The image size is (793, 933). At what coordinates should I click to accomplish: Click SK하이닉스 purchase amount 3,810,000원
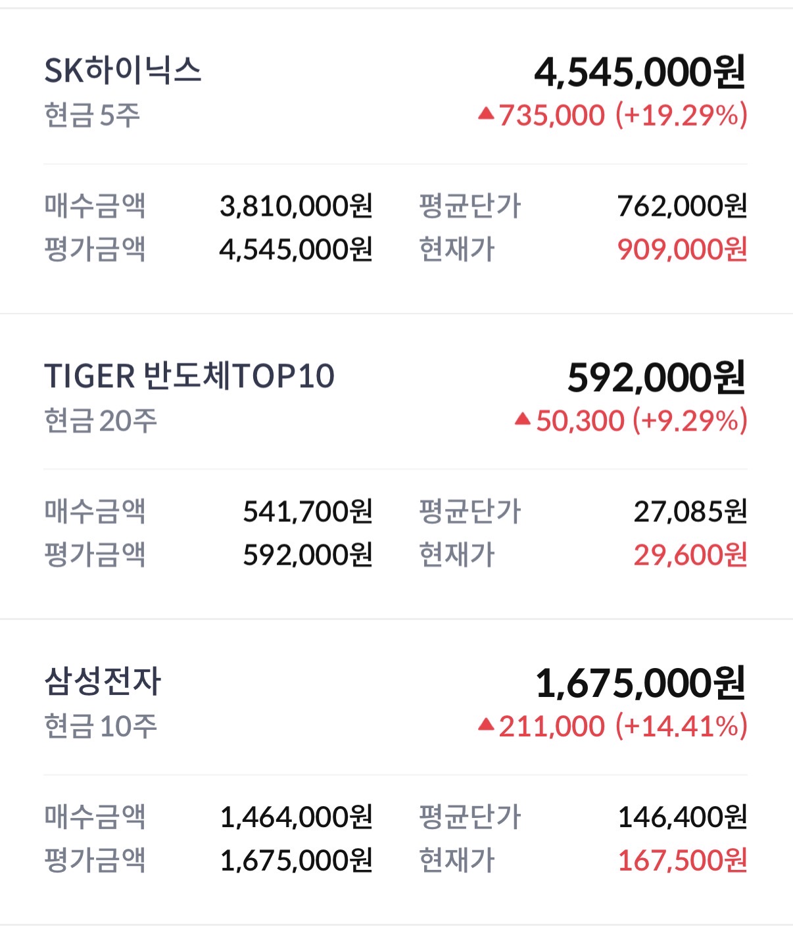click(x=296, y=206)
